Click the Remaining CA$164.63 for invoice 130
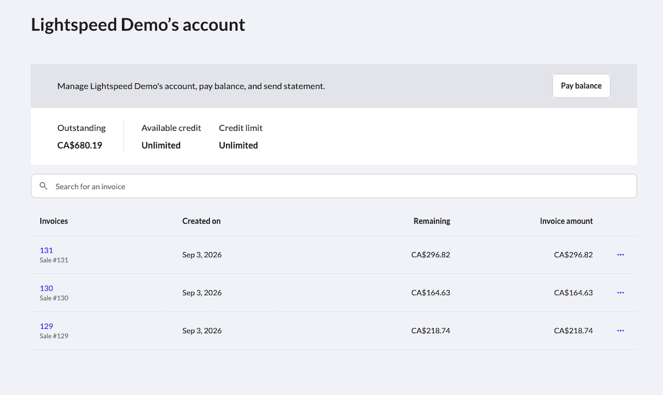This screenshot has height=395, width=663. point(431,293)
